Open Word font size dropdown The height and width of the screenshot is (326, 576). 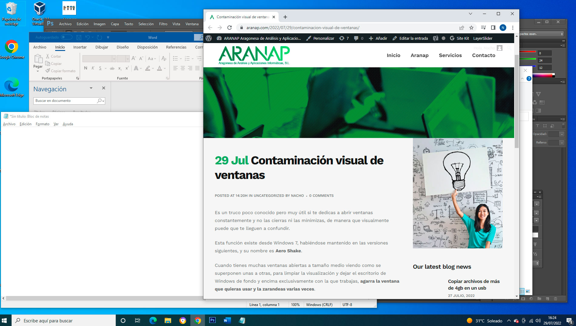tap(128, 59)
